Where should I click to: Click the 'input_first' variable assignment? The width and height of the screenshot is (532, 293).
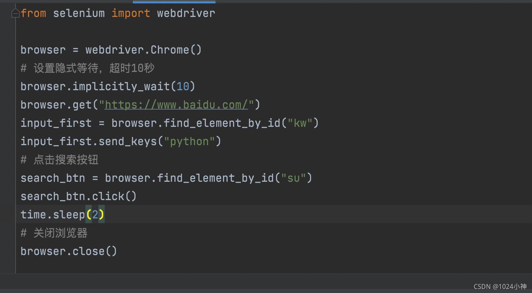click(56, 123)
